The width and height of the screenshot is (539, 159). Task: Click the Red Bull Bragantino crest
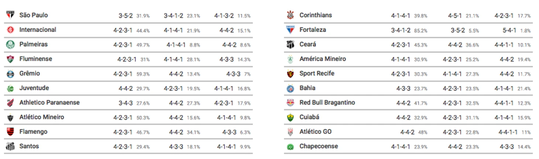(291, 103)
